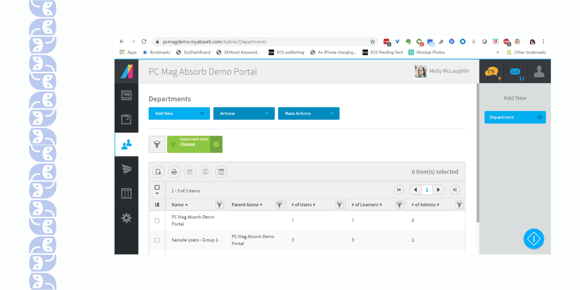Filter the # of Users column
580x290 pixels.
pos(339,205)
